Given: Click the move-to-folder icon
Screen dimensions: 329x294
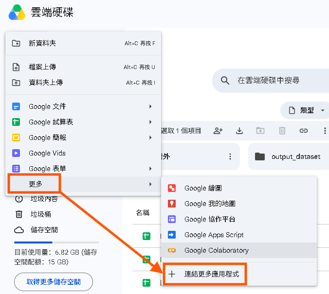Looking at the screenshot, I should click(260, 131).
